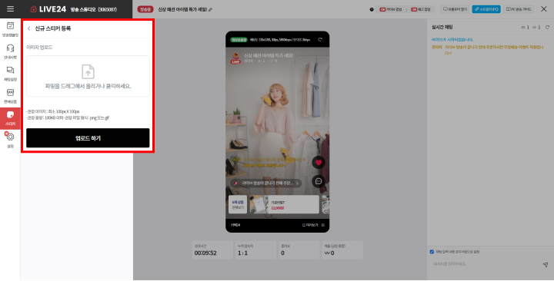This screenshot has width=554, height=281.
Task: Open the 6 products view-all tile
Action: pos(238,204)
